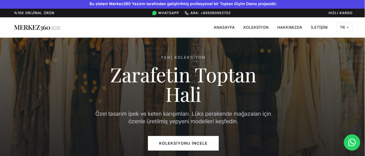
Task: Open the İLETİŞİM menu item
Action: tap(319, 27)
